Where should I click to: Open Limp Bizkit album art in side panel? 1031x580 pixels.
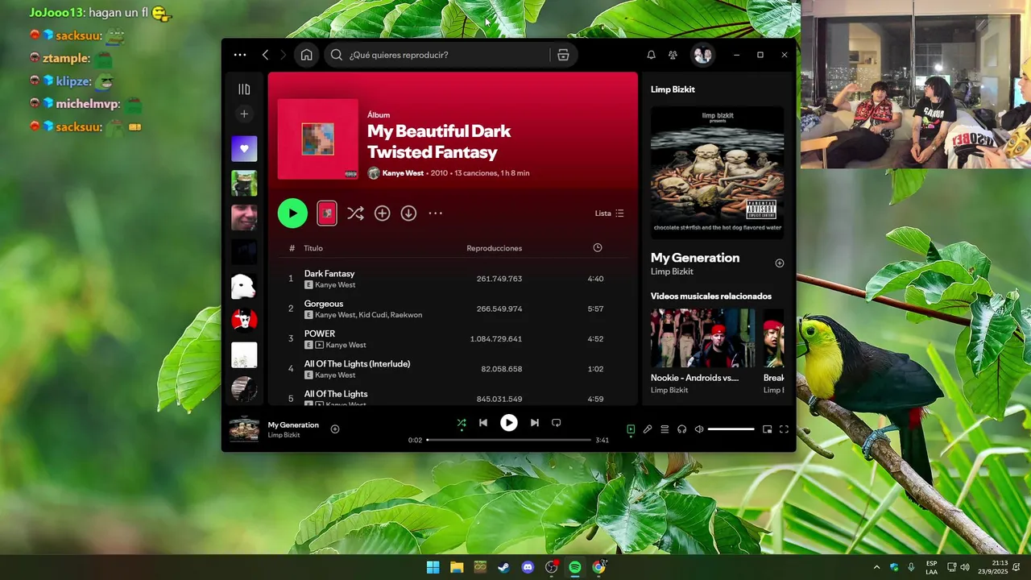[x=717, y=172]
